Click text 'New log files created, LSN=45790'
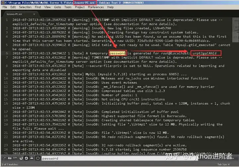 tap(139, 28)
